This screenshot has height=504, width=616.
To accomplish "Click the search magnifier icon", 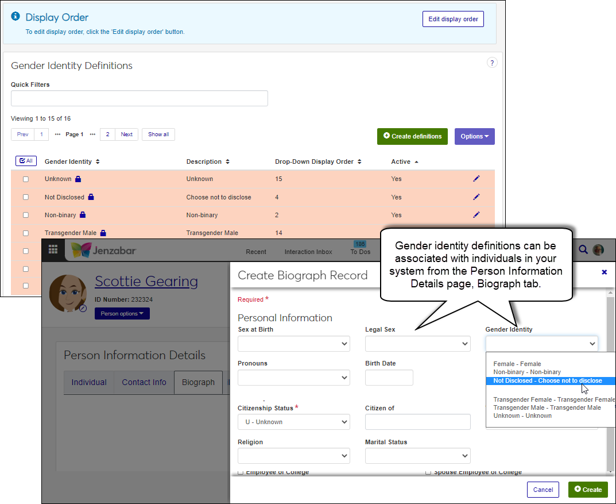I will click(583, 249).
